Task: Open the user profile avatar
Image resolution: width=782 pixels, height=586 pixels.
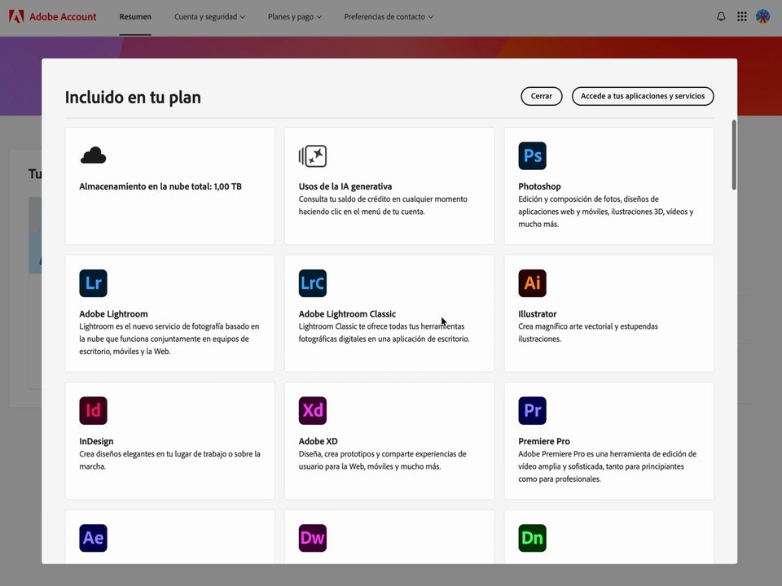Action: [x=762, y=16]
